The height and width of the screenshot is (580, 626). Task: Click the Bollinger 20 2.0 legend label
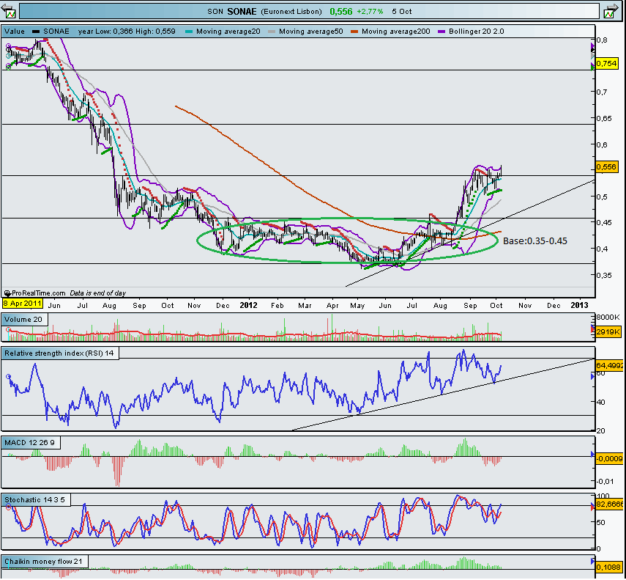[x=475, y=32]
